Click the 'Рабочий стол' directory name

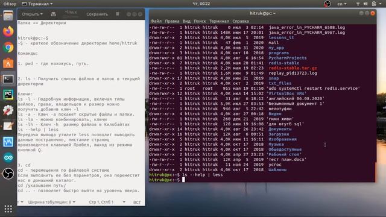(284, 154)
